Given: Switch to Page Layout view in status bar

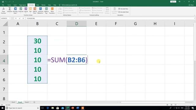Looking at the screenshot, I should [171, 105].
